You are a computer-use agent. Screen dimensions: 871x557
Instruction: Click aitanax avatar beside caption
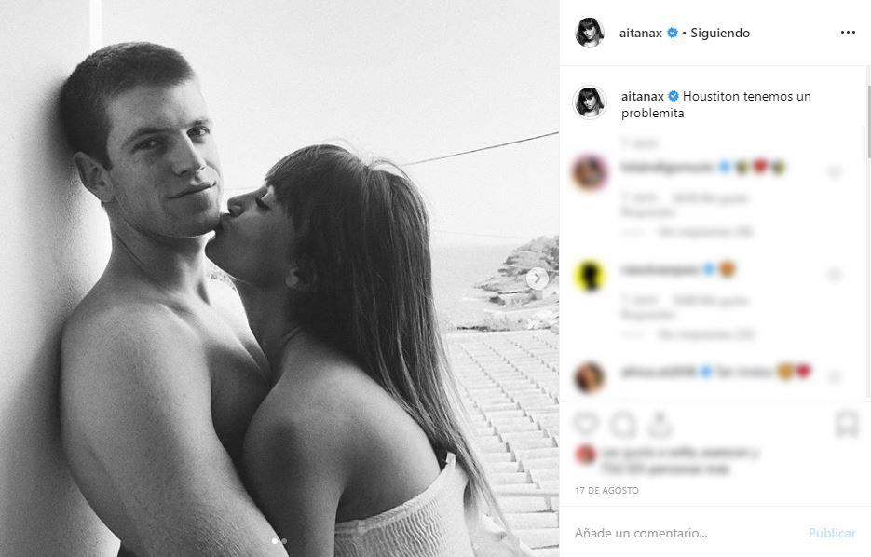[590, 102]
